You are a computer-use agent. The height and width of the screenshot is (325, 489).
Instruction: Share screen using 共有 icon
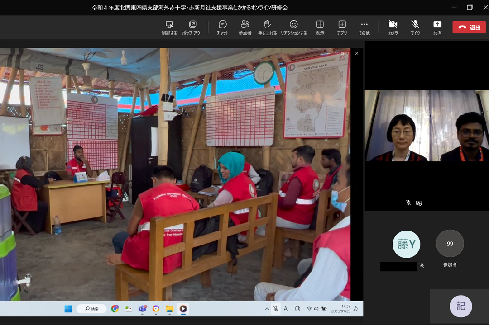(x=437, y=28)
